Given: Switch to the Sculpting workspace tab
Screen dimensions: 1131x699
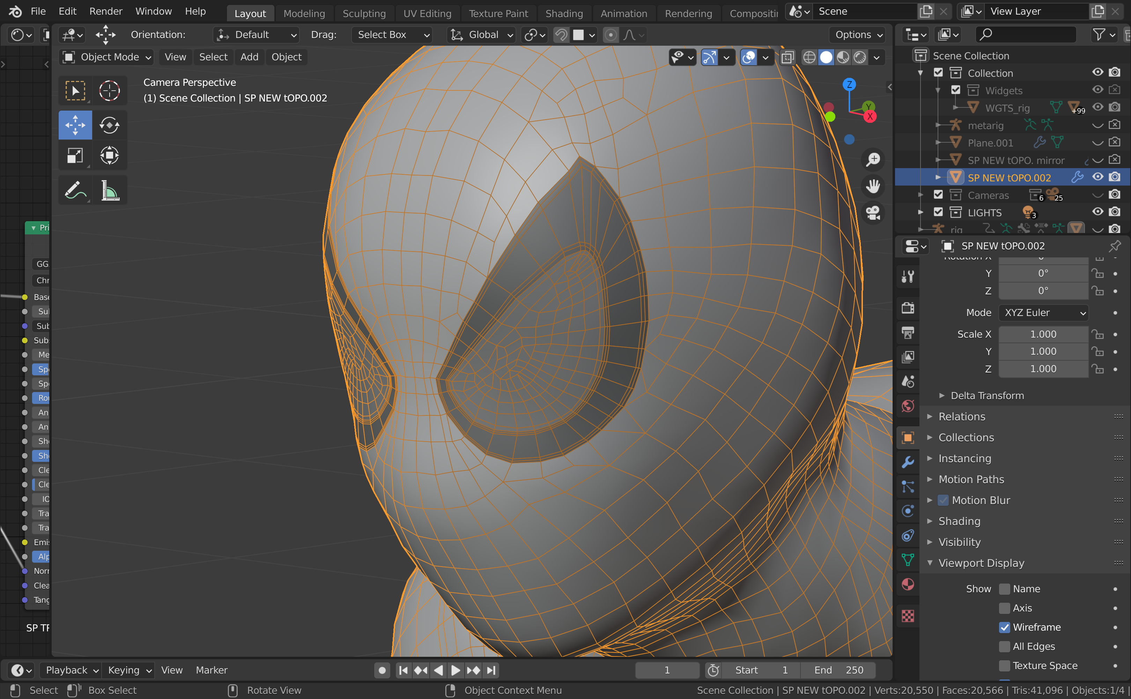Looking at the screenshot, I should pyautogui.click(x=364, y=13).
